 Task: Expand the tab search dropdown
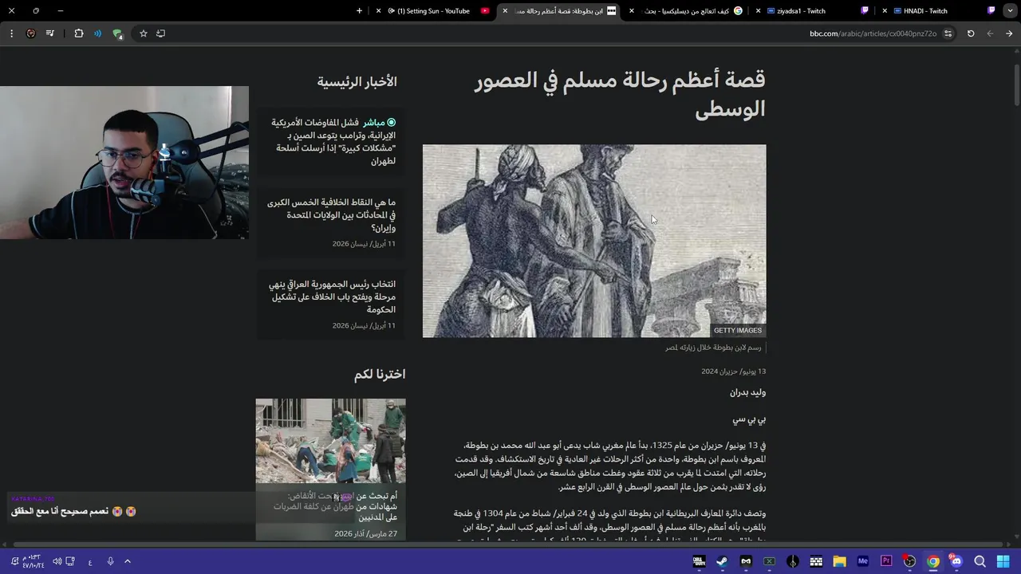point(1011,11)
